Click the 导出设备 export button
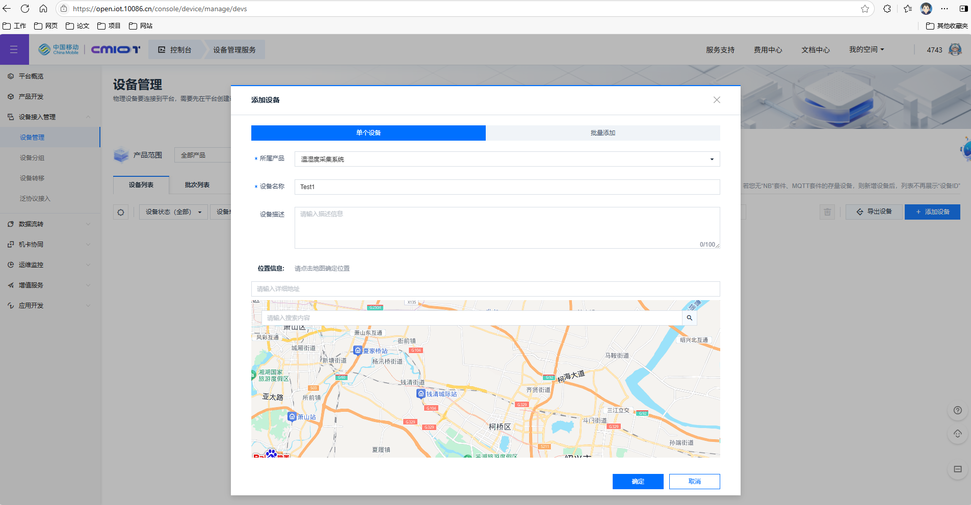Viewport: 971px width, 505px height. (874, 212)
